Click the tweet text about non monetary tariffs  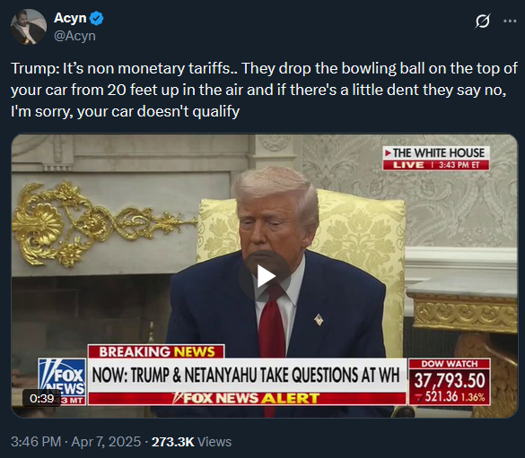click(264, 90)
